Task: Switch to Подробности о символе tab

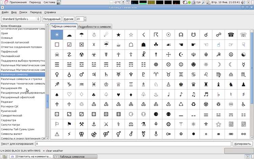Action: [94, 26]
